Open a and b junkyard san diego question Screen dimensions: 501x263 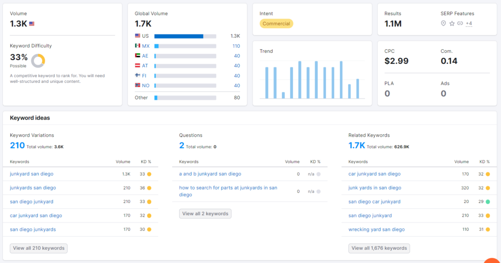tap(210, 174)
